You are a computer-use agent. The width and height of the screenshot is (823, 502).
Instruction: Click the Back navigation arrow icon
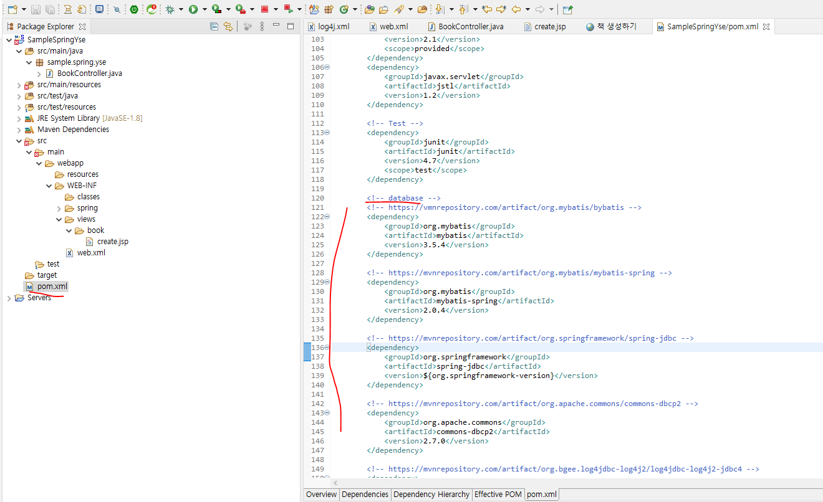point(516,9)
